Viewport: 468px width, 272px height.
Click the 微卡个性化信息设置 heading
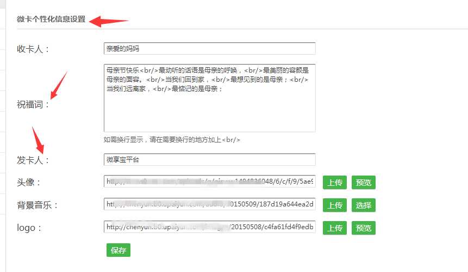(x=51, y=19)
